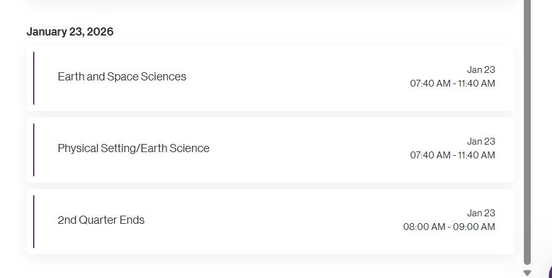
Task: Click the 08:00 AM - 09:00 AM time range
Action: tap(449, 227)
